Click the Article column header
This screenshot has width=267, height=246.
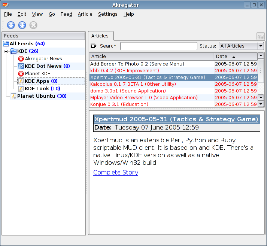(152, 56)
